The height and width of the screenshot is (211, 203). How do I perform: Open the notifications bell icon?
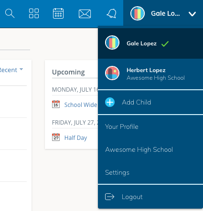(112, 13)
